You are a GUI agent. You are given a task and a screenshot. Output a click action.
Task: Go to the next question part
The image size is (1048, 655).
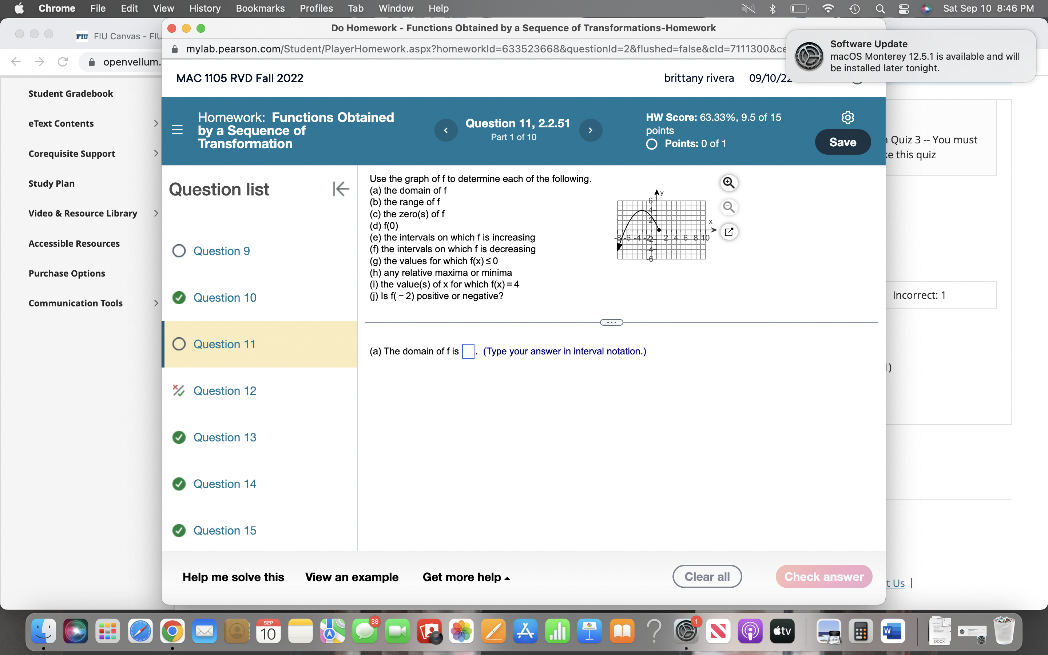pos(591,130)
